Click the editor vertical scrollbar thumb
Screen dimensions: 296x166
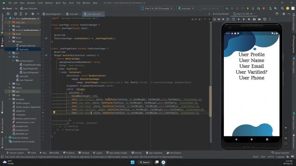click(210, 101)
